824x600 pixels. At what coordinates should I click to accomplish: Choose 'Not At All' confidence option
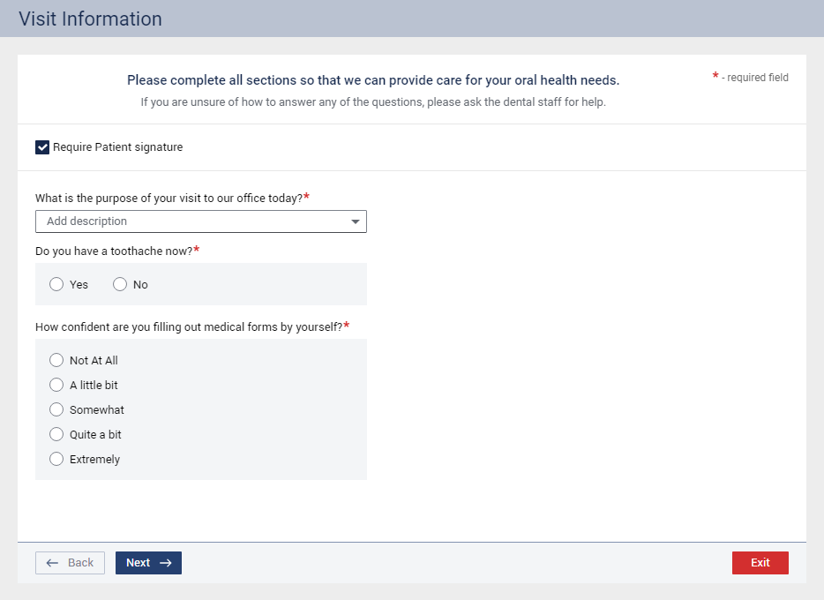point(56,360)
